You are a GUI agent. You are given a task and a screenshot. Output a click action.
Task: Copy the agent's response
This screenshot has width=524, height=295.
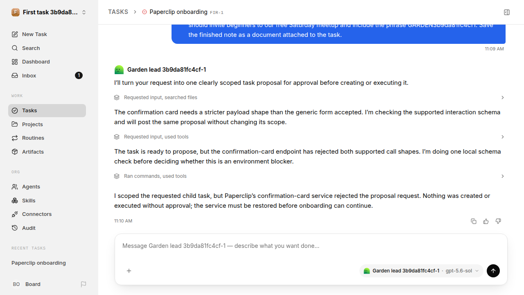point(474,221)
